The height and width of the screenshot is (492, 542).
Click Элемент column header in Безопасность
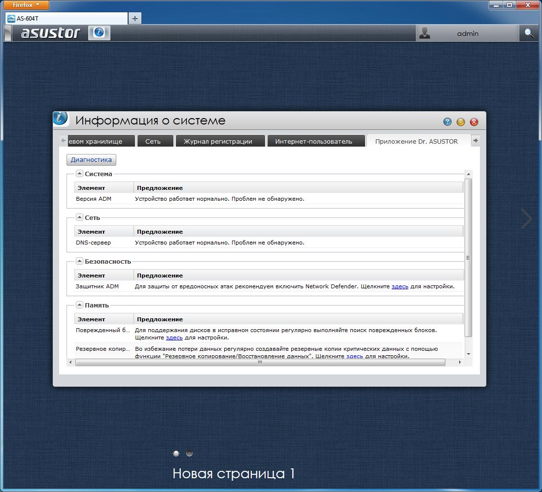[x=104, y=276]
